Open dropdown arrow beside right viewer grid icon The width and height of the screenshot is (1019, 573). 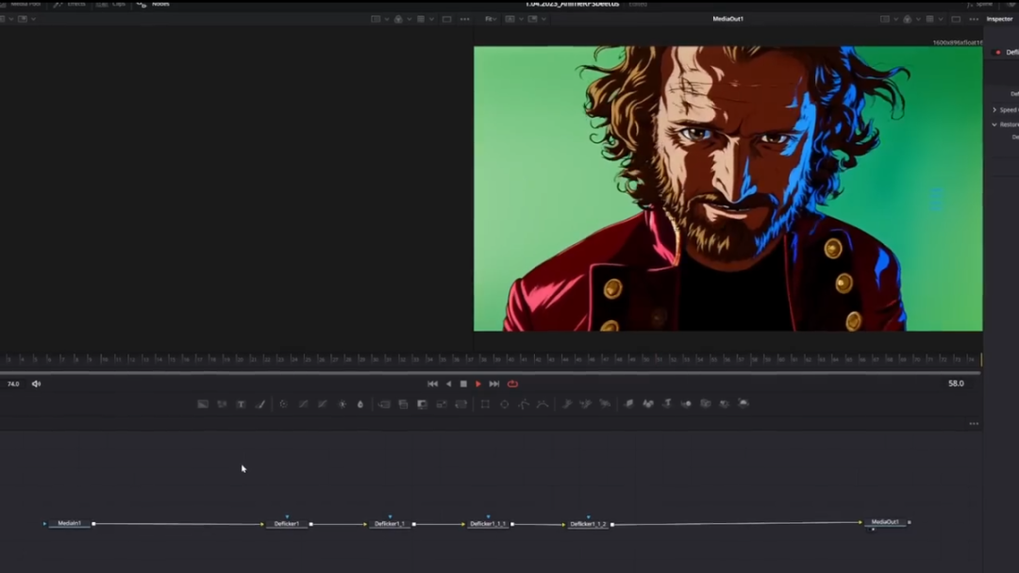click(x=941, y=19)
